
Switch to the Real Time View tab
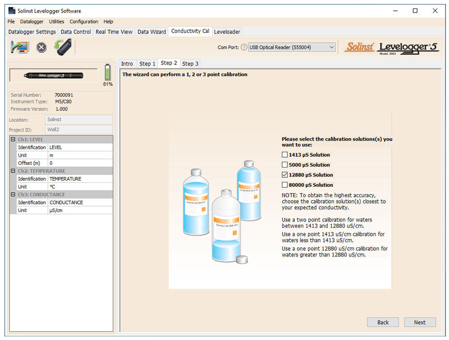click(114, 32)
